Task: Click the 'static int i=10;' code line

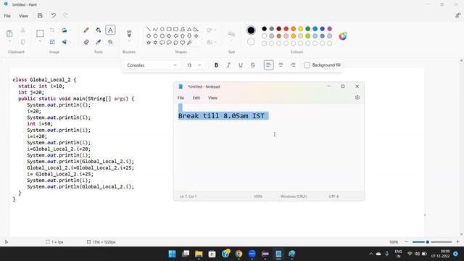Action: click(41, 86)
